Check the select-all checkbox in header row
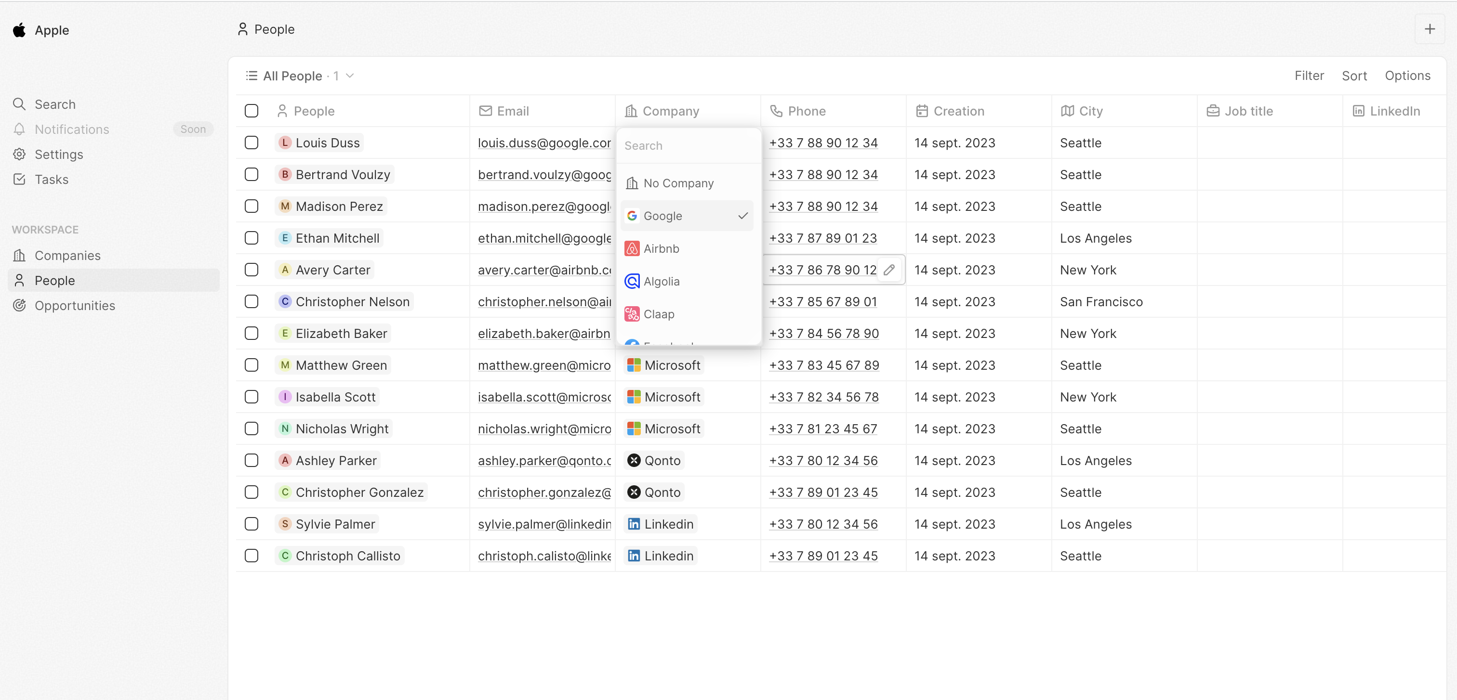Screen dimensions: 1457x700 [x=251, y=111]
